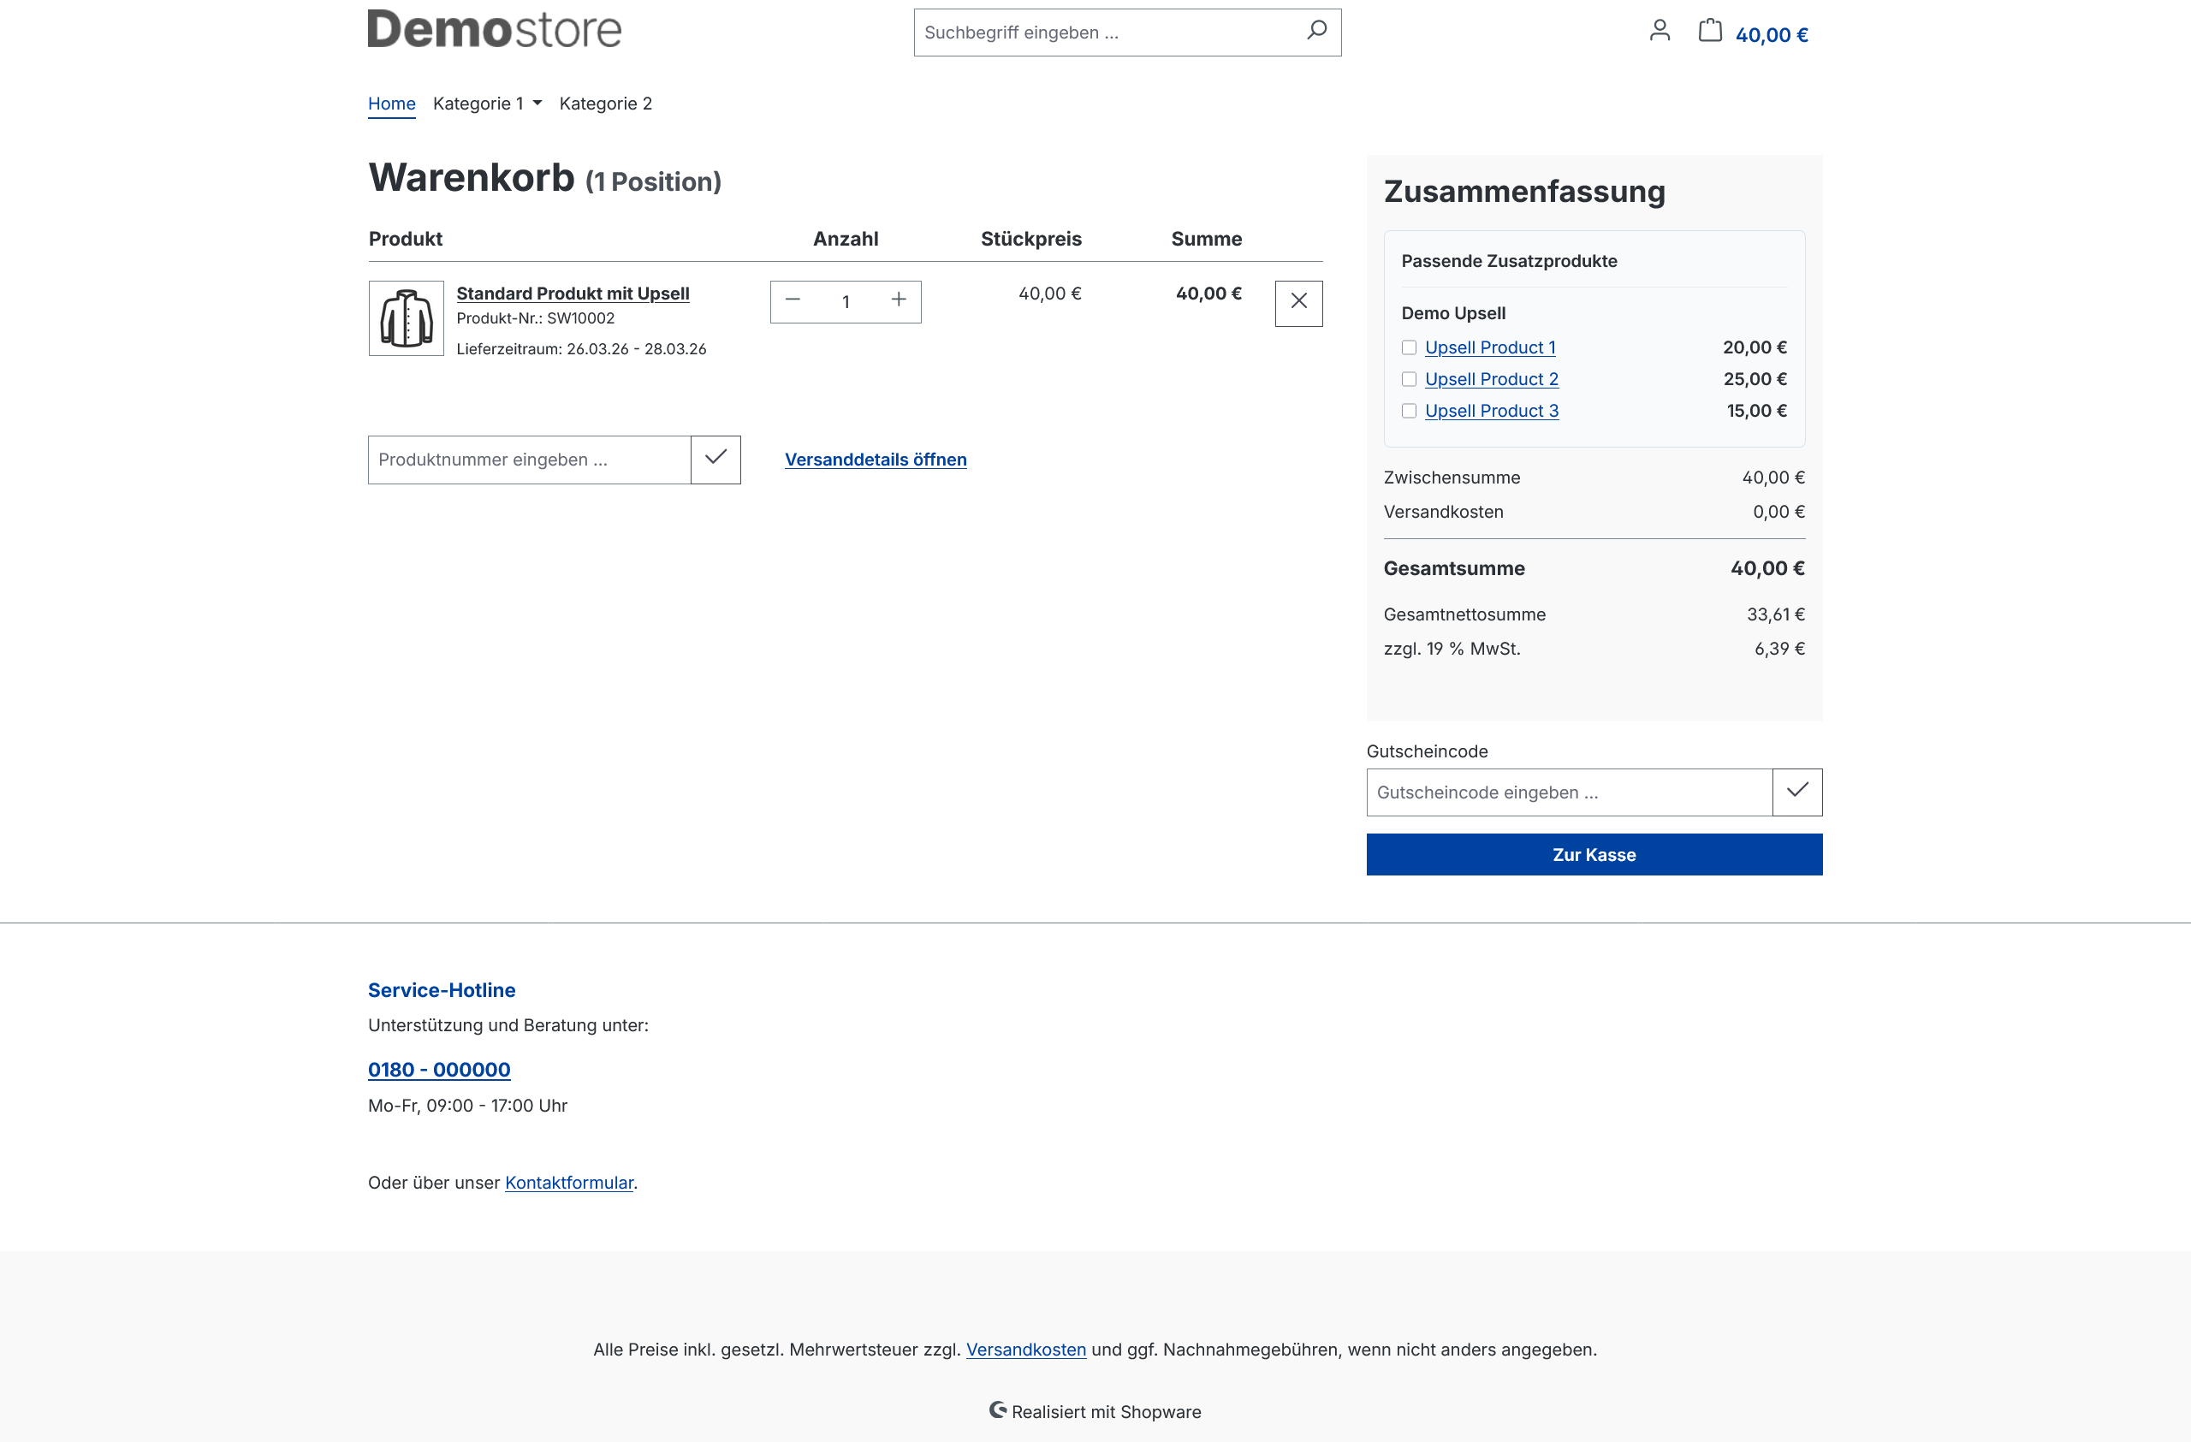
Task: Go to the Home menu item
Action: [391, 103]
